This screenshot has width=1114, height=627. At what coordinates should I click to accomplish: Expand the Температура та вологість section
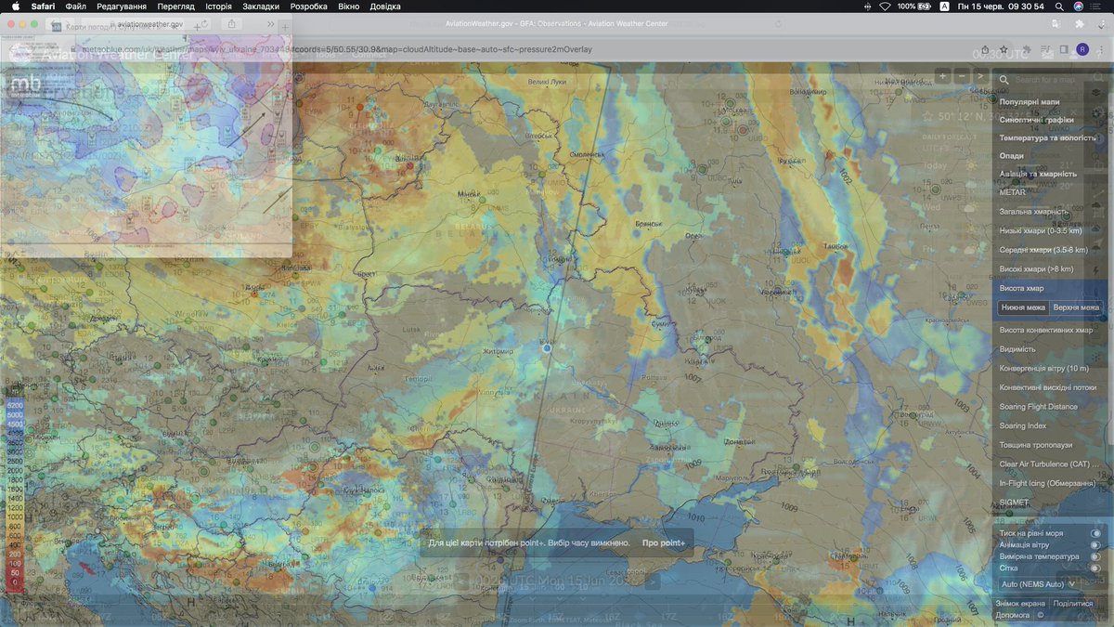[x=1048, y=137]
